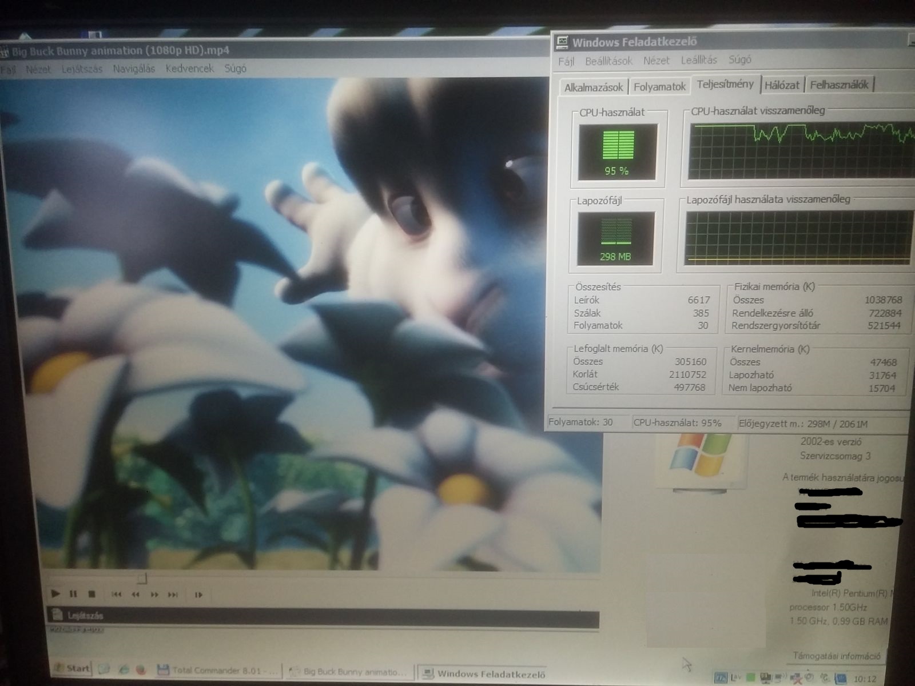
Task: Click the 'Szervizcsomag 3' text in System Properties
Action: [x=836, y=456]
